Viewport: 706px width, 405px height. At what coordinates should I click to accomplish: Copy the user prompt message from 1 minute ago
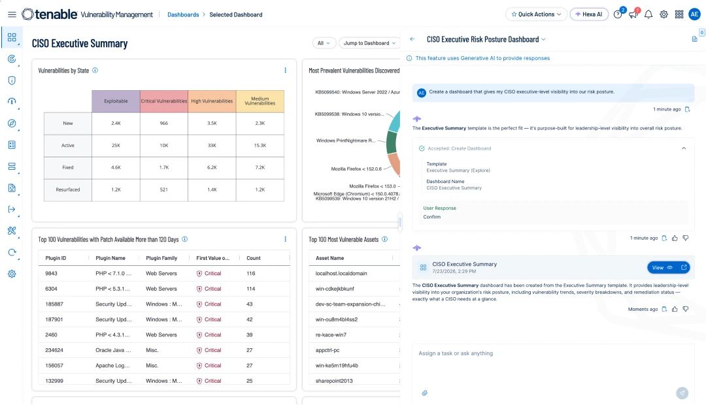pos(687,109)
